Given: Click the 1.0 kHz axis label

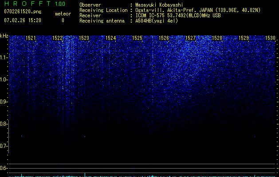Looking at the screenshot, I should point(4,80).
